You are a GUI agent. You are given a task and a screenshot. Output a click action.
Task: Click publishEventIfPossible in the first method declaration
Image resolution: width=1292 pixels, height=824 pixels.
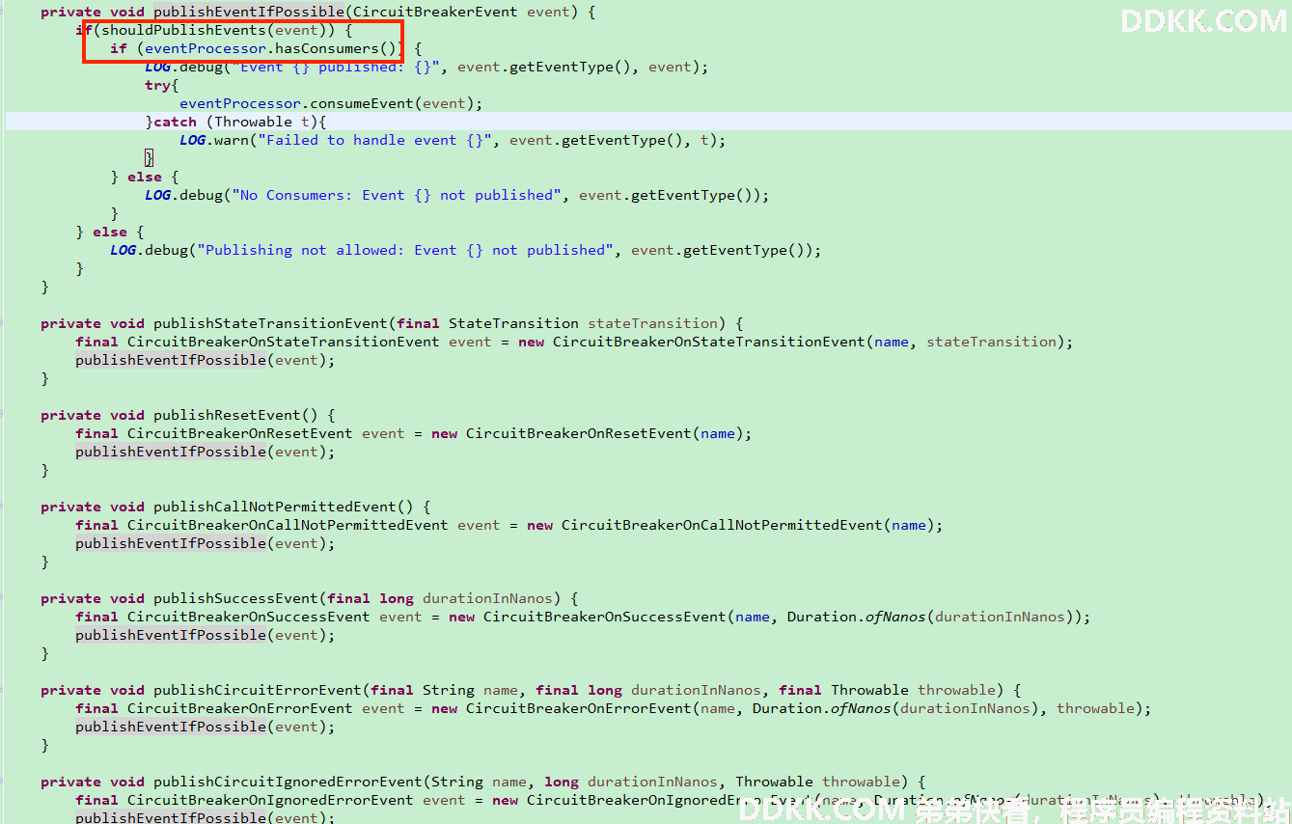coord(249,12)
